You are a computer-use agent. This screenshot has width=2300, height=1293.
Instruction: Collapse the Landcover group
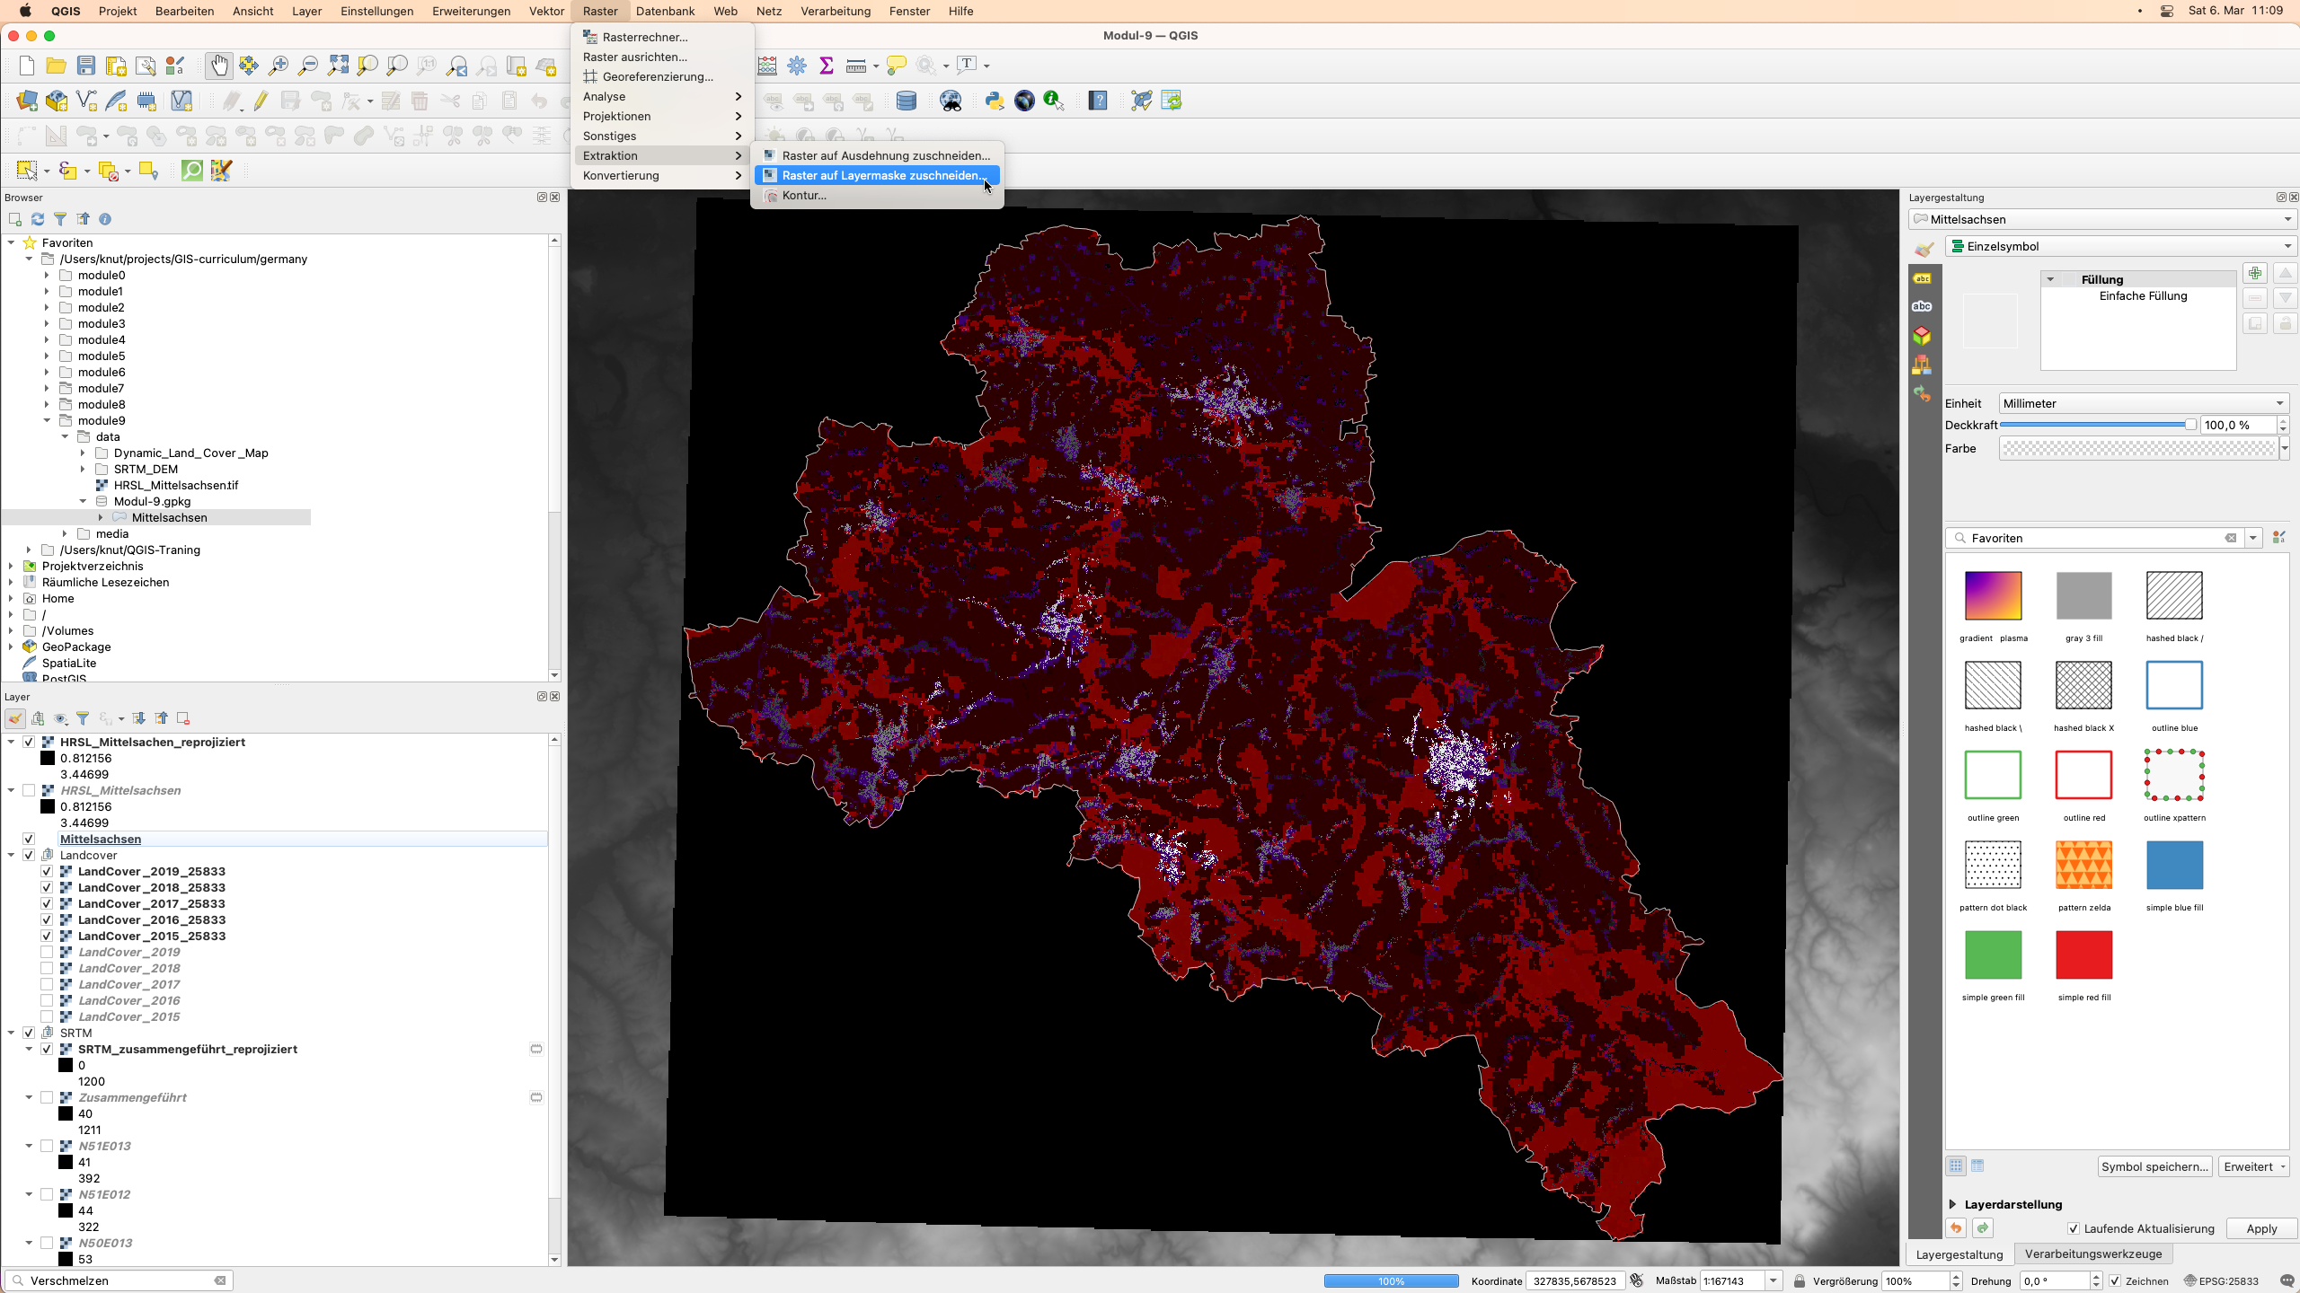(11, 855)
